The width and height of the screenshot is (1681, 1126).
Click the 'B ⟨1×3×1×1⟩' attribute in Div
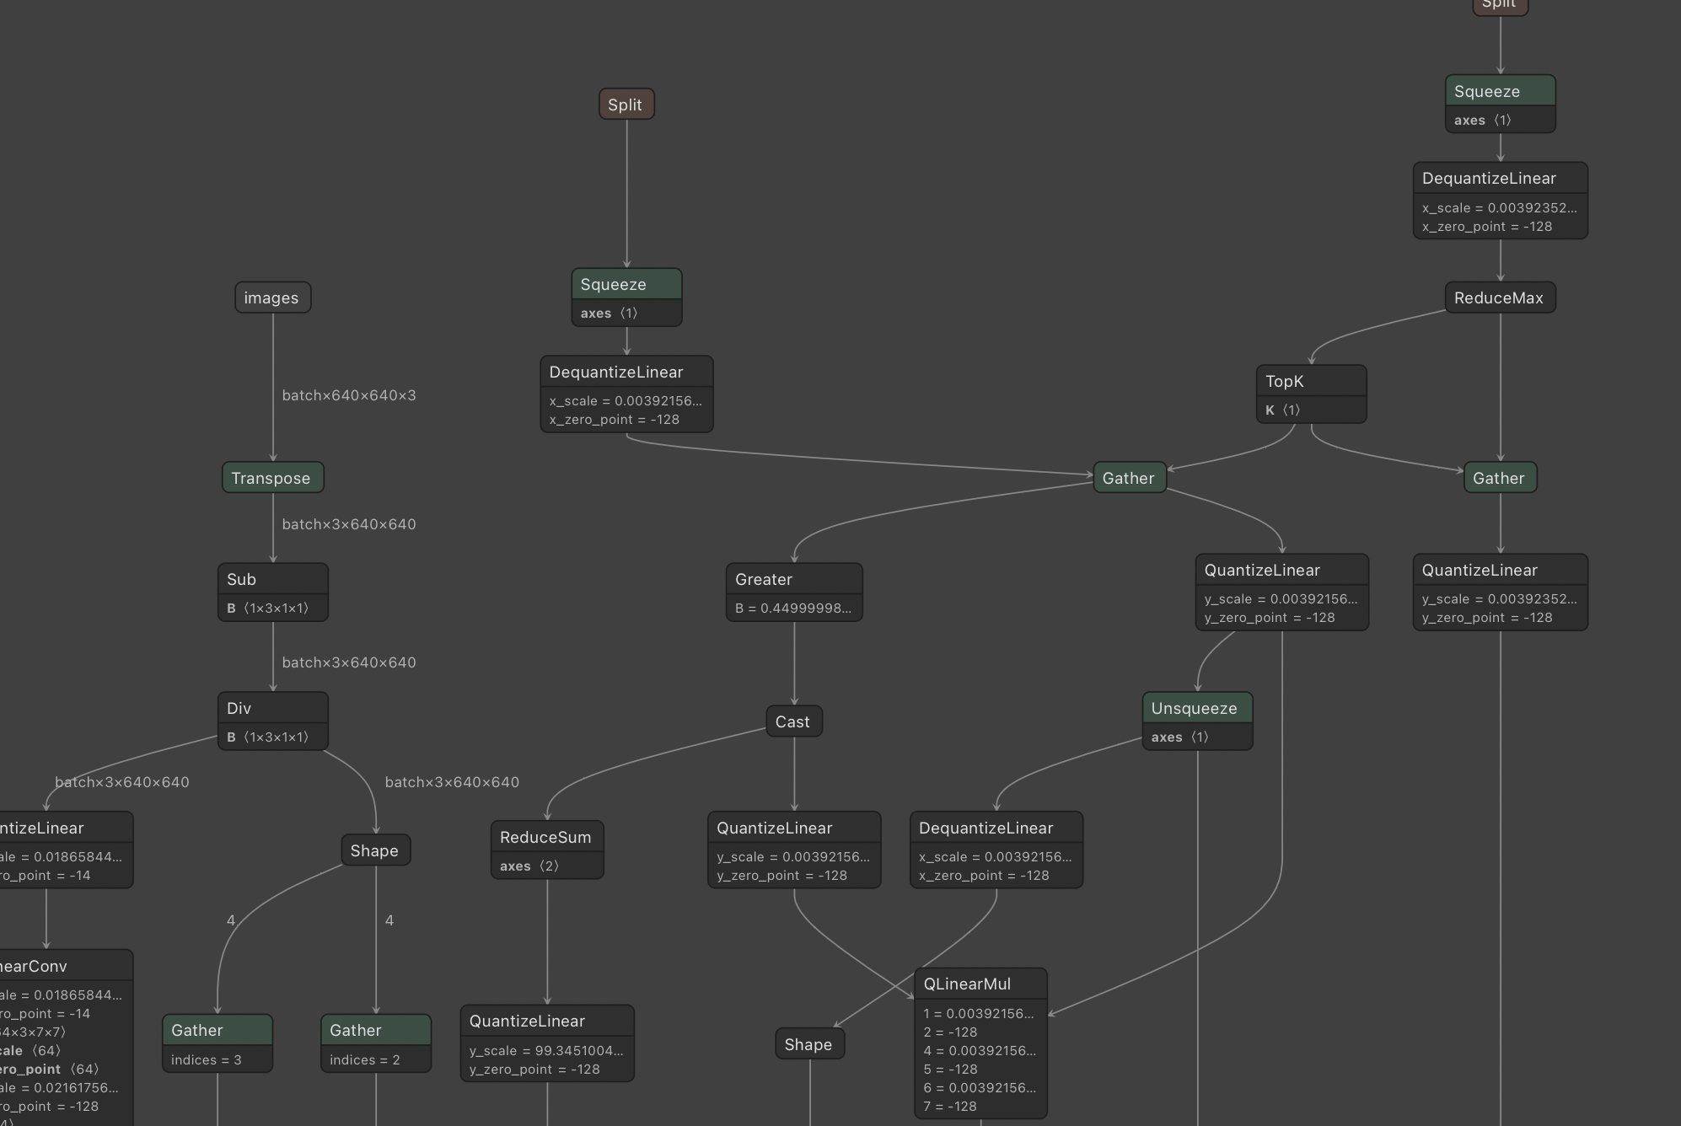[268, 737]
